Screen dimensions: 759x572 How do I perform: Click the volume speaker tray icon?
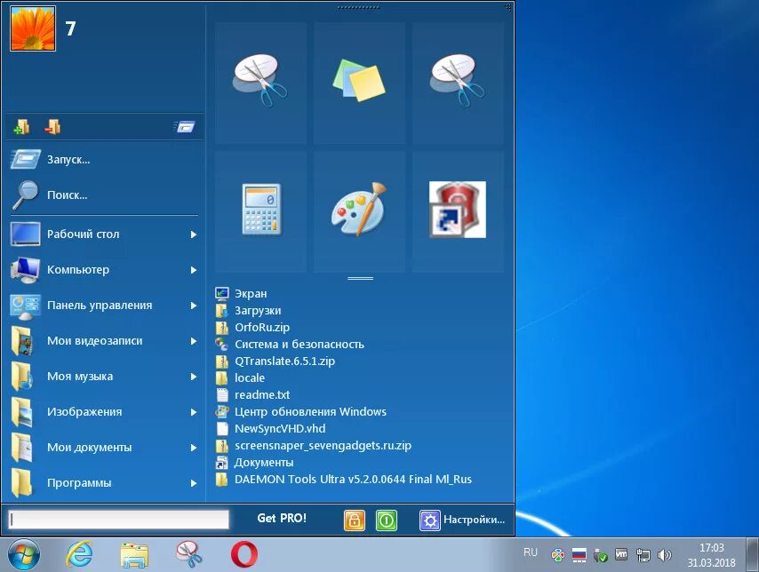pos(665,555)
